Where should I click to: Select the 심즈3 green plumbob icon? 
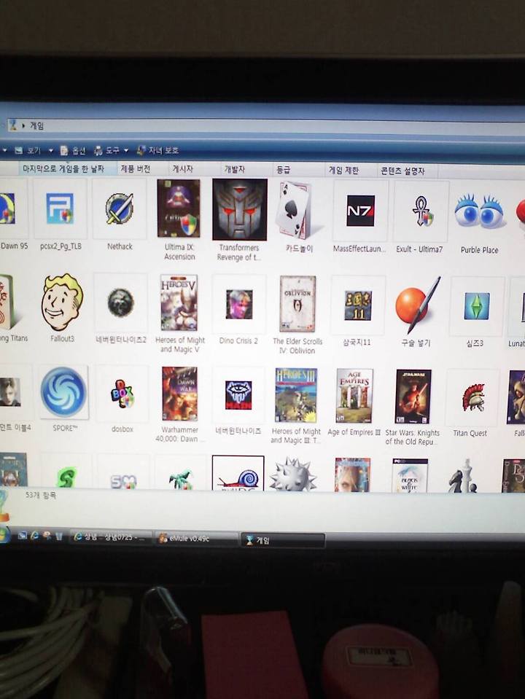(x=476, y=306)
